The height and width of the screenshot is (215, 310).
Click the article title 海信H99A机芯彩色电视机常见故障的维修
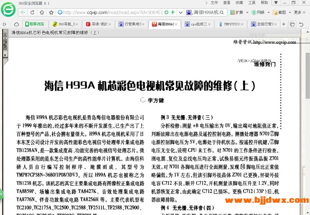(150, 86)
